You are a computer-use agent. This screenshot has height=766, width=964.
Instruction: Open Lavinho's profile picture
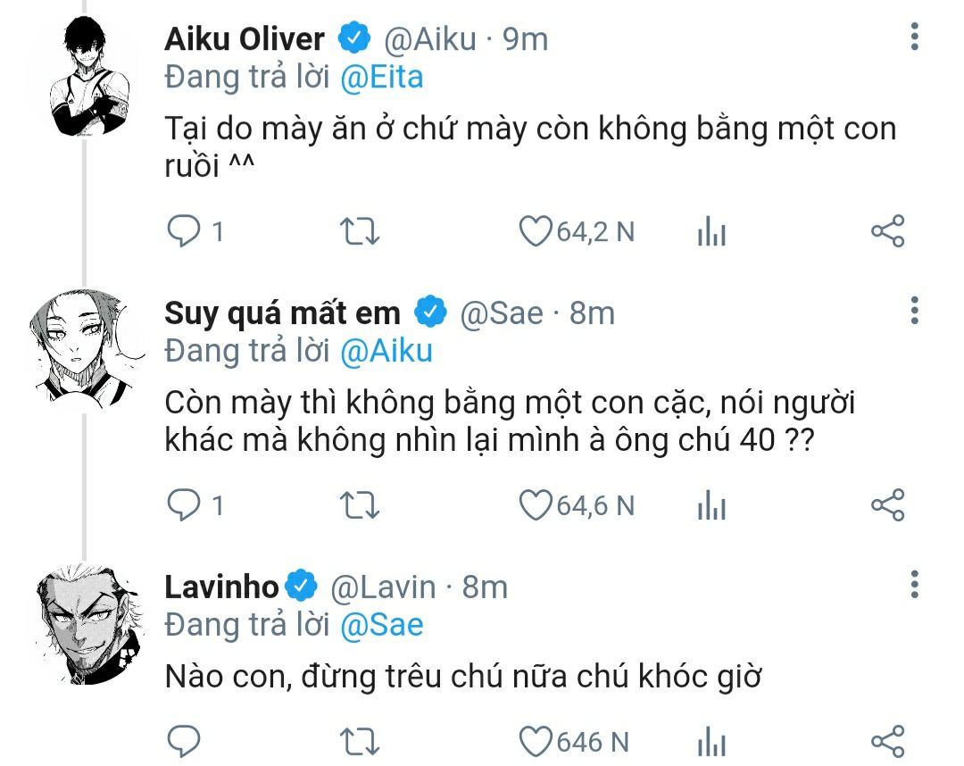click(84, 625)
